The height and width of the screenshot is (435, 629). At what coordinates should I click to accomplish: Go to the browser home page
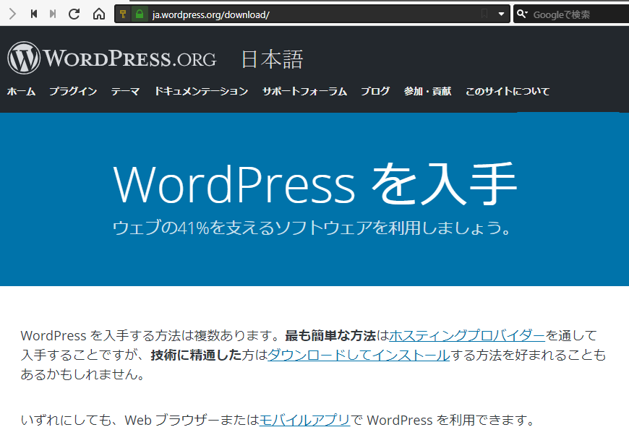point(99,14)
